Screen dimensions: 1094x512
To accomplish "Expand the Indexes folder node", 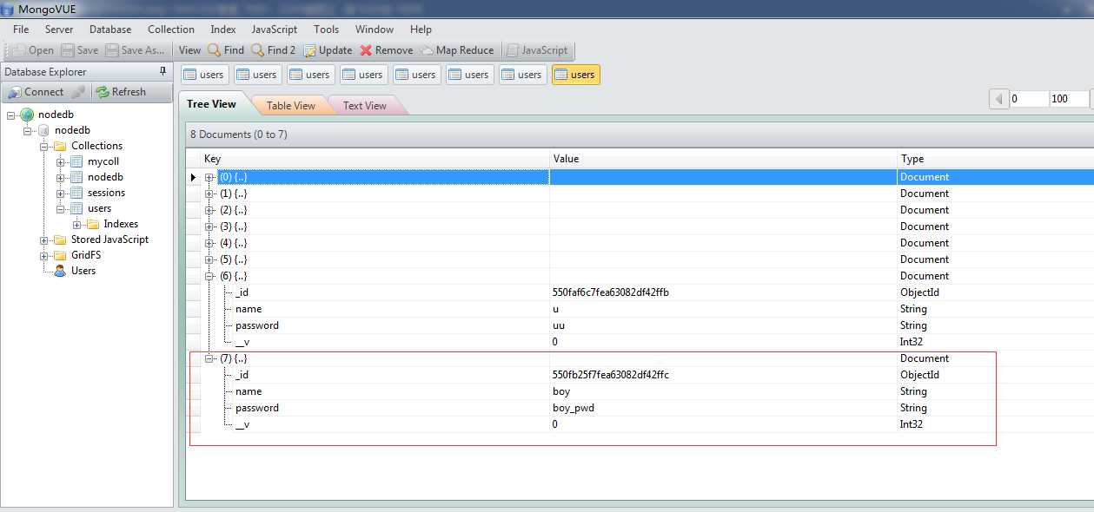I will click(76, 224).
